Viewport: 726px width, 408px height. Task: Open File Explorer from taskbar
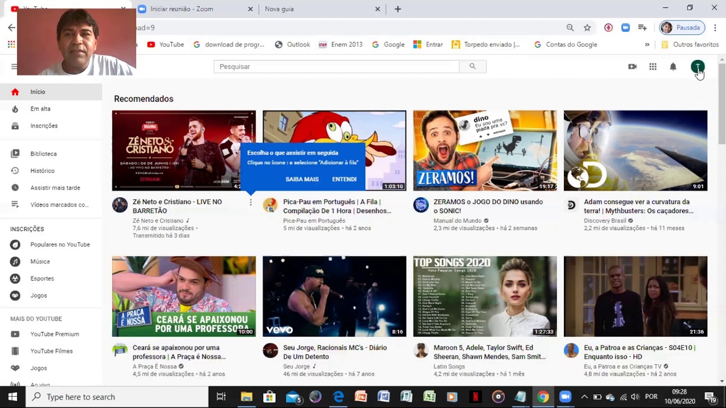tap(247, 397)
